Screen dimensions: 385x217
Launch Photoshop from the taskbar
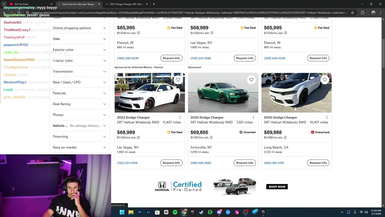coord(140,212)
